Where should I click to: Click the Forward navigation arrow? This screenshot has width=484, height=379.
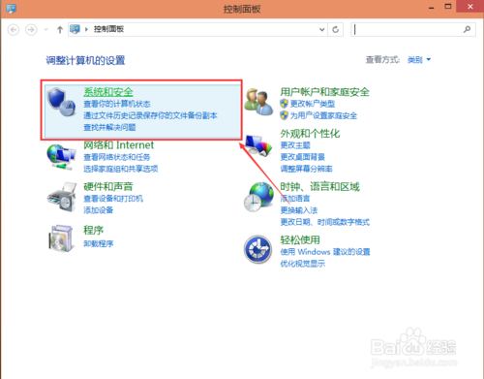31,30
